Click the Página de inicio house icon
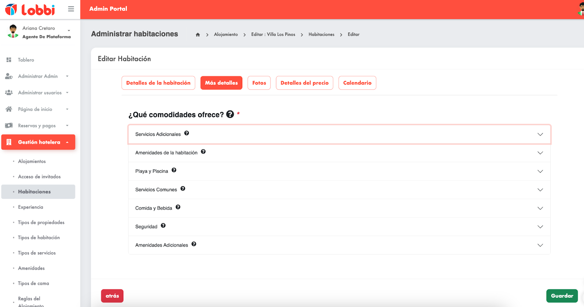 pyautogui.click(x=9, y=109)
